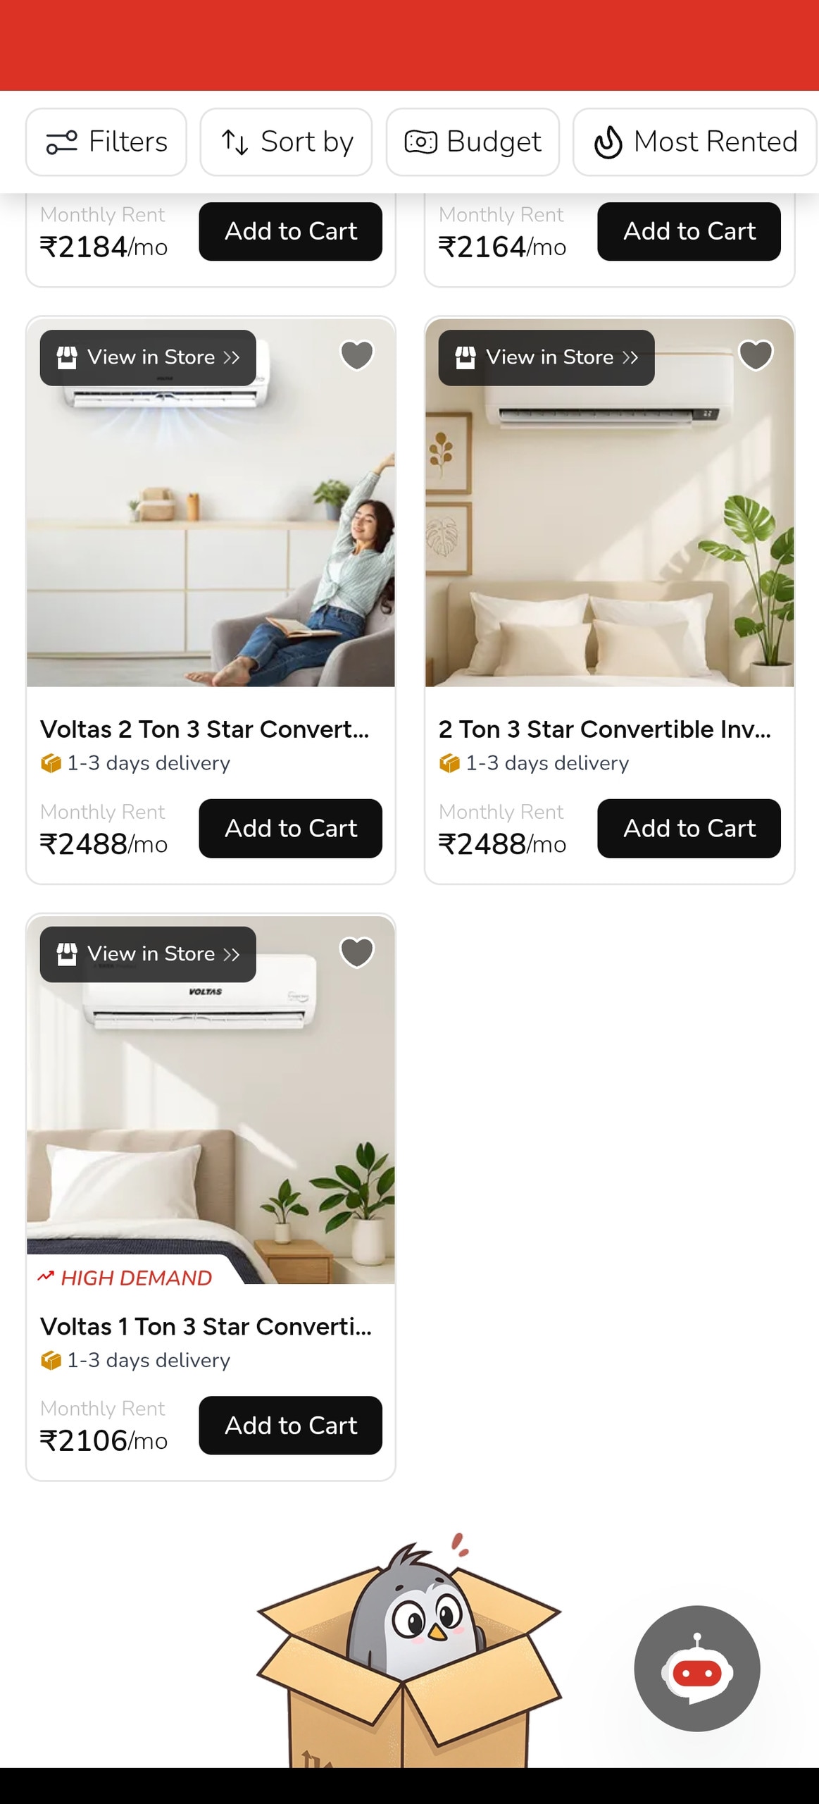The height and width of the screenshot is (1804, 819).
Task: Select the Most Rented chip
Action: pyautogui.click(x=695, y=142)
